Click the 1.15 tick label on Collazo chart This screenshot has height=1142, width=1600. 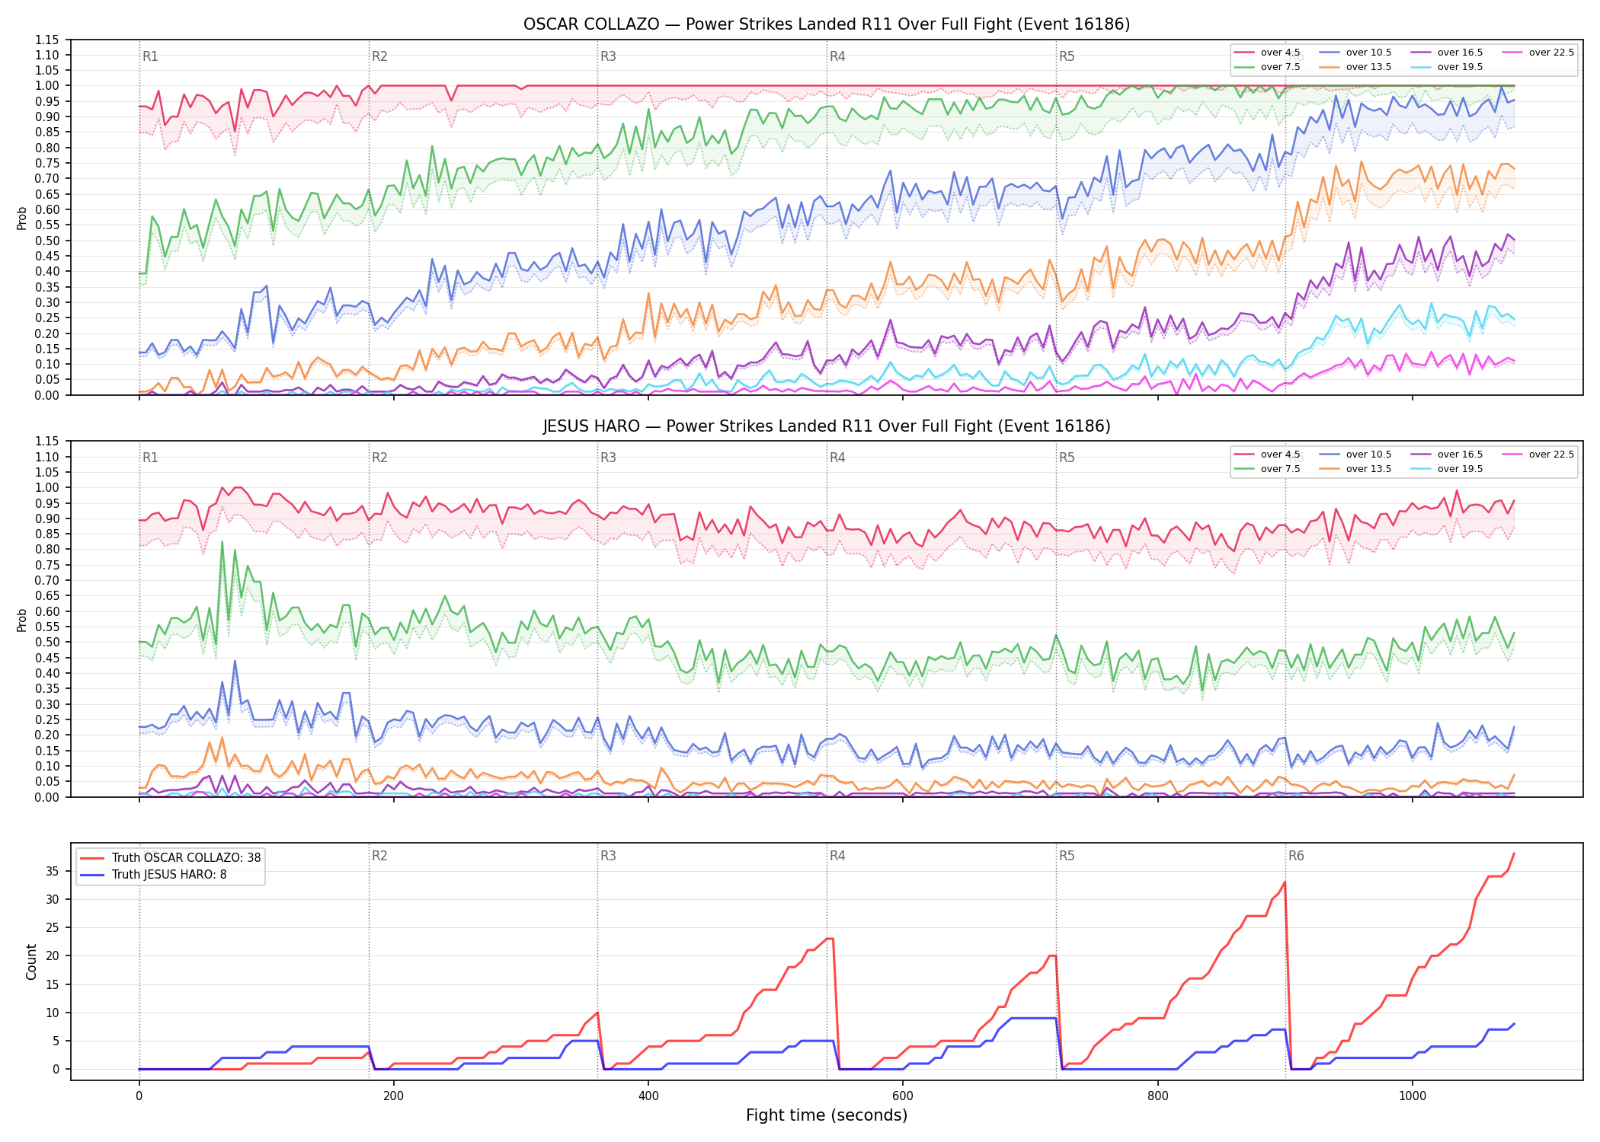click(x=47, y=40)
